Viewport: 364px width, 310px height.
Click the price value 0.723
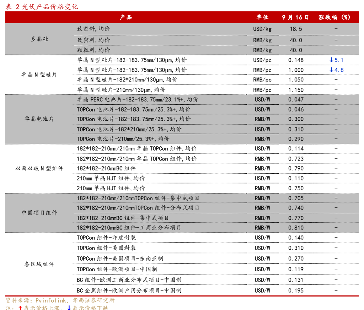[x=296, y=159]
